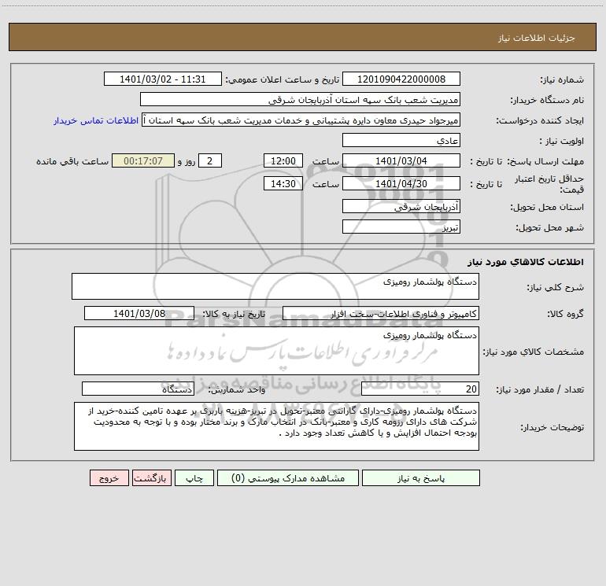Click the priority field showing عادی

click(401, 141)
